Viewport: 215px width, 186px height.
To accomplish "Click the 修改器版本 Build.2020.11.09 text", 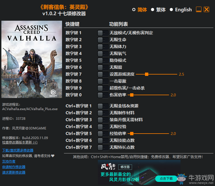I will point(25,138).
